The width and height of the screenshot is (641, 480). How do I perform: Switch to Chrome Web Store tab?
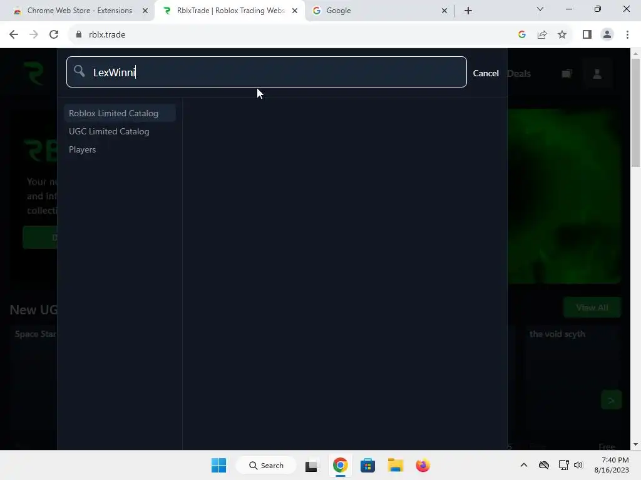tap(79, 11)
